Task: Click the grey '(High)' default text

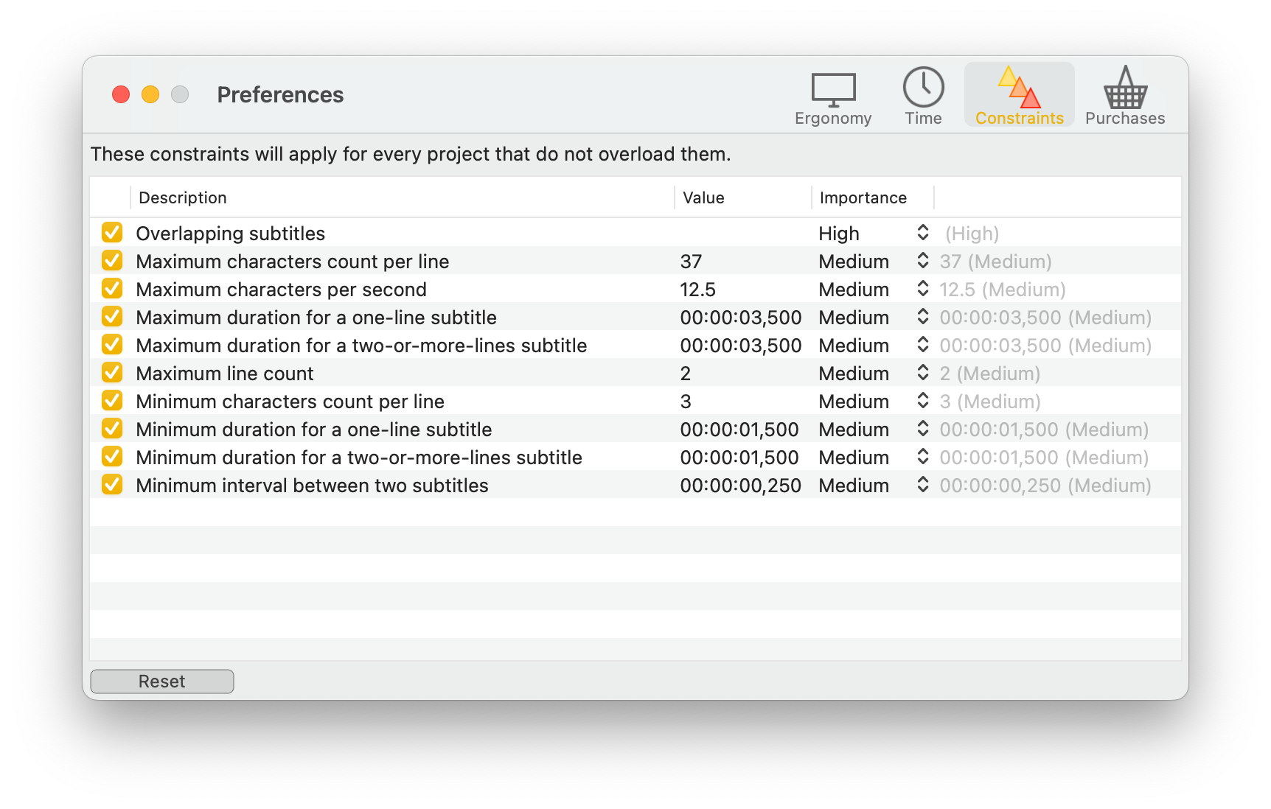Action: click(x=972, y=234)
